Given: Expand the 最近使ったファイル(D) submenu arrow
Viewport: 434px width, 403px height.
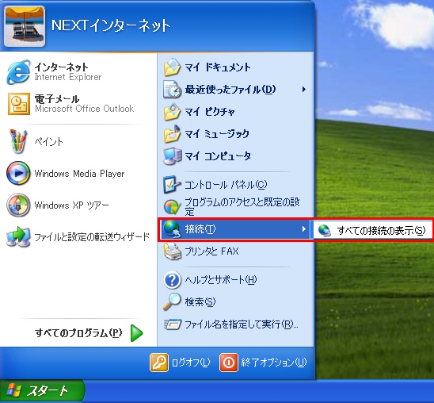Looking at the screenshot, I should 304,90.
